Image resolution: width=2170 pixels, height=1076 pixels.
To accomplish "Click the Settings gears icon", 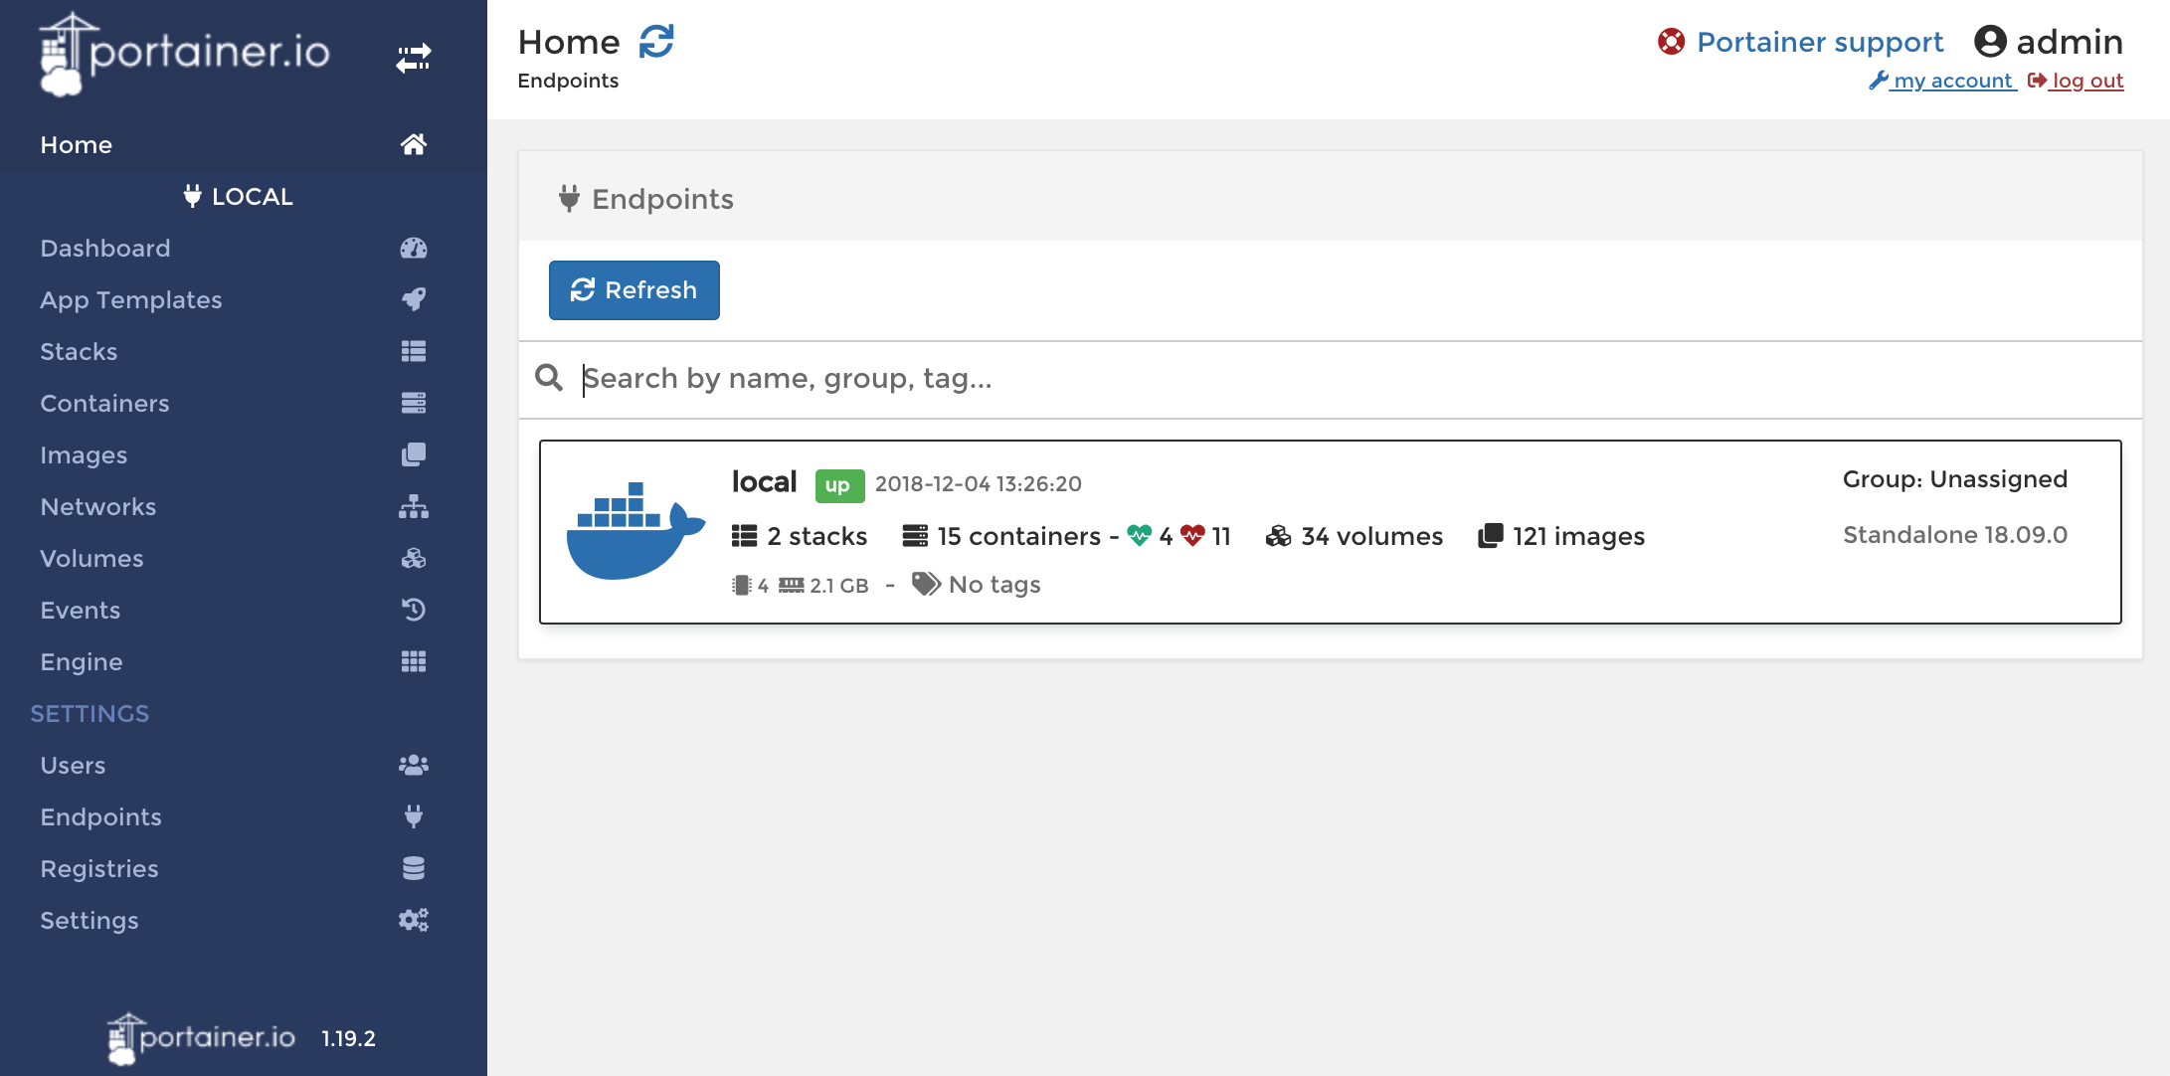I will (413, 920).
